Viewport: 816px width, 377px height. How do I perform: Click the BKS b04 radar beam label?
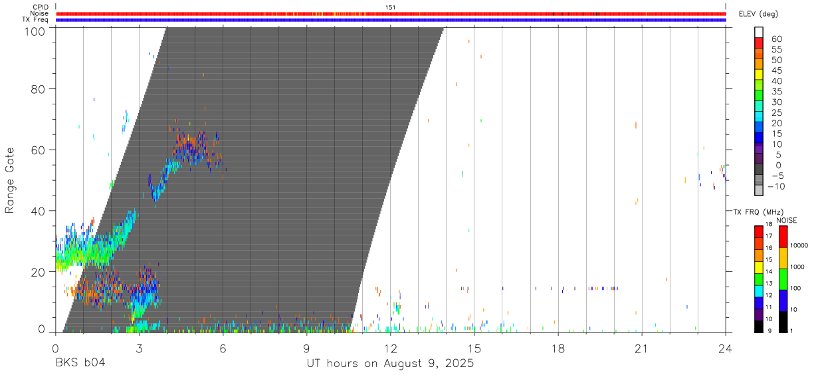coord(80,364)
